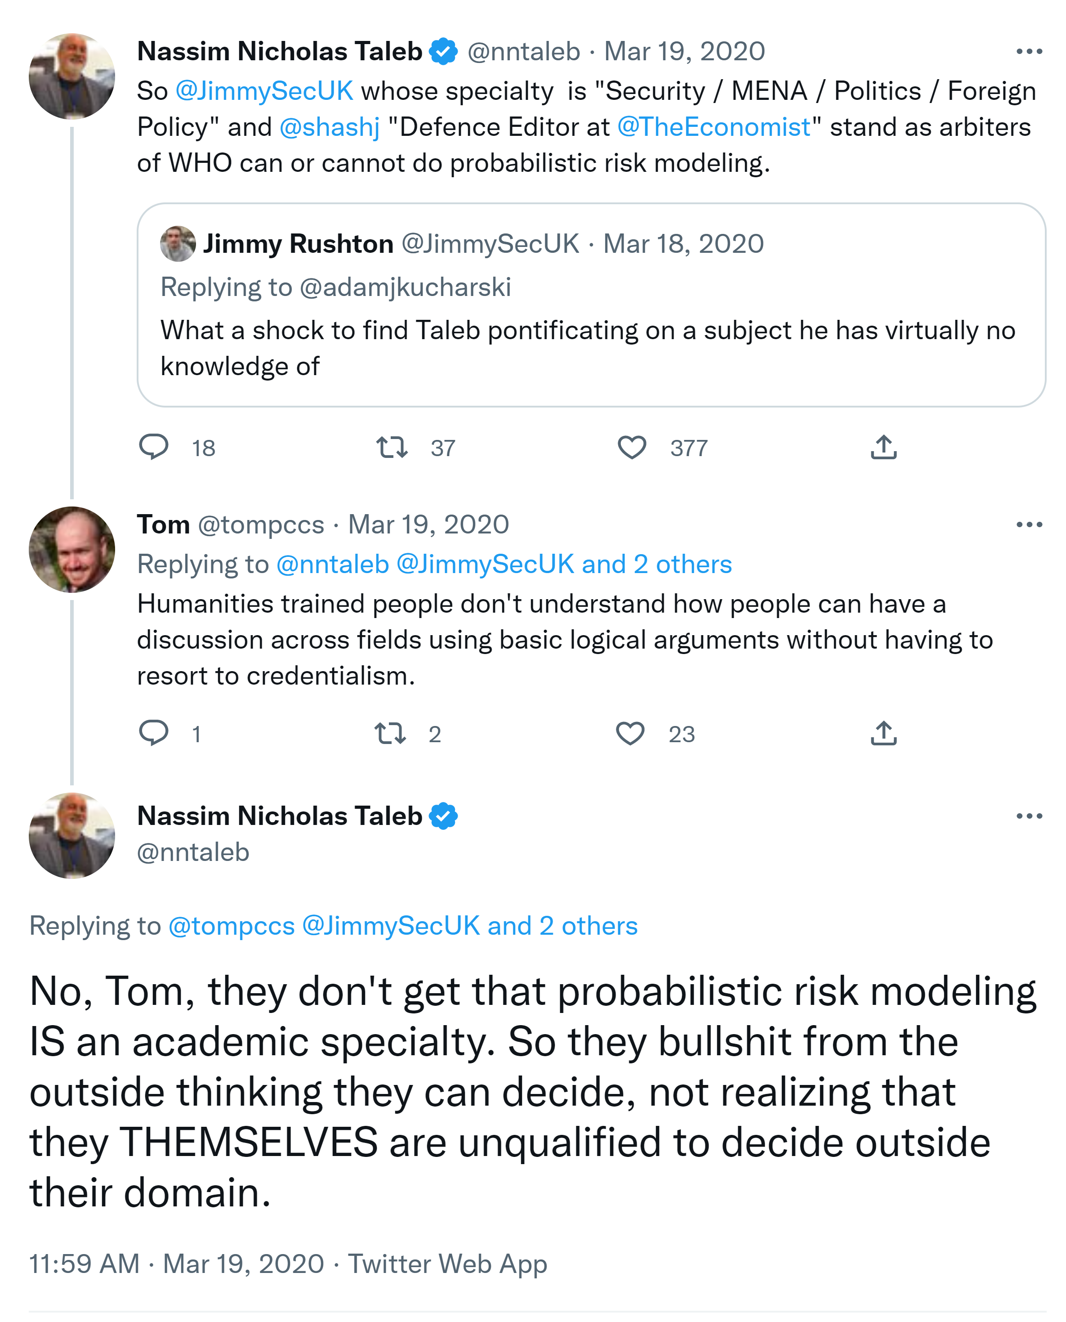Reply to Taleb's first tweet
Screen dimensions: 1066x1322
click(153, 447)
